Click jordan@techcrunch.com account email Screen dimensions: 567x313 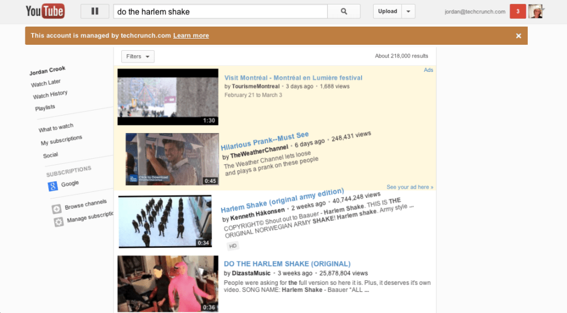[475, 12]
